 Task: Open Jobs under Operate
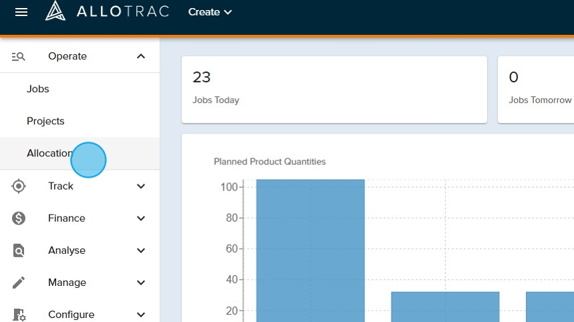[x=38, y=89]
